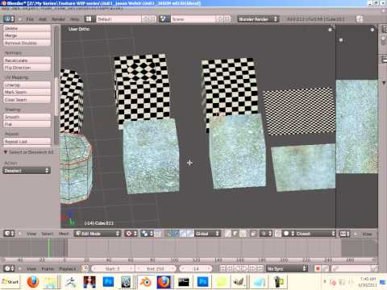Click the Blender icon in the taskbar
Viewport: 387px width, 290px height.
point(146,282)
